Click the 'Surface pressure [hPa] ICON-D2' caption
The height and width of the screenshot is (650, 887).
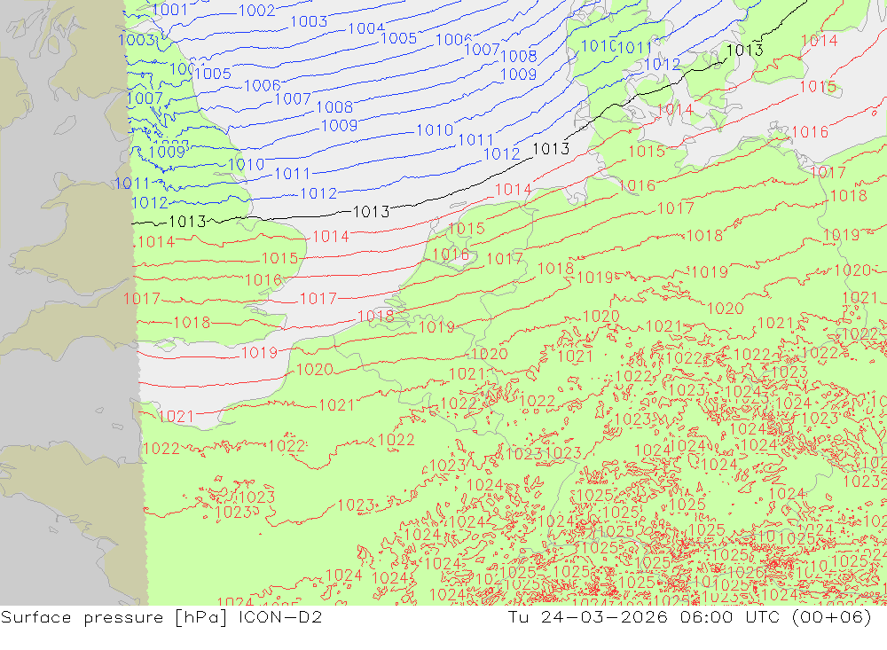click(x=161, y=617)
